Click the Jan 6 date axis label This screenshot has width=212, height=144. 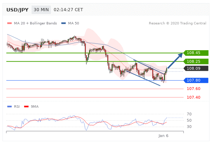[164, 136]
